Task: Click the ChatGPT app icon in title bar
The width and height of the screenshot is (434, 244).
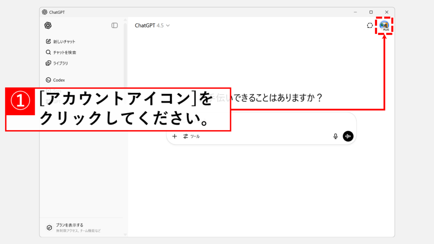Action: (x=45, y=12)
